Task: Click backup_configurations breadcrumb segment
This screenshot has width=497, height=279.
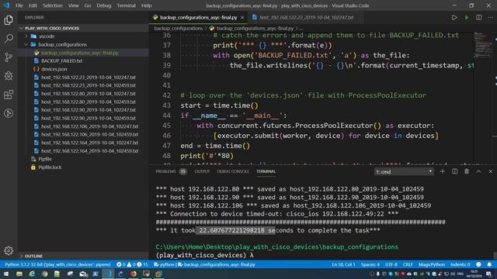Action: pos(178,28)
